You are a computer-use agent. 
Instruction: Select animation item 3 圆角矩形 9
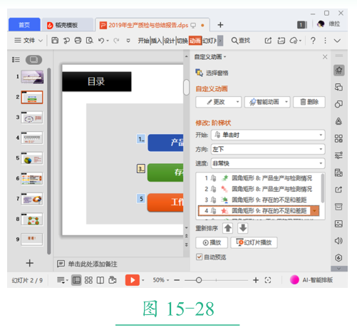pos(258,200)
